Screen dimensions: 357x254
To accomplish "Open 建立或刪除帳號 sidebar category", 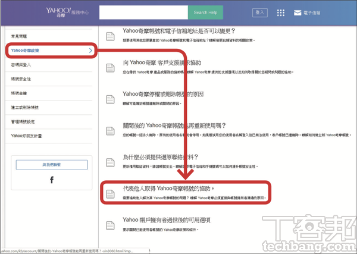I will point(24,108).
